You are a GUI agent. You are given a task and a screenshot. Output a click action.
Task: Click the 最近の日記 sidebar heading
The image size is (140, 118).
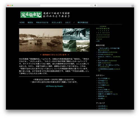[100, 45]
